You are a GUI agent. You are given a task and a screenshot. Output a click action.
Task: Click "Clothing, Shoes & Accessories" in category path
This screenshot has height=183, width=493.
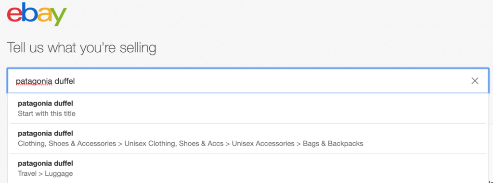point(67,144)
